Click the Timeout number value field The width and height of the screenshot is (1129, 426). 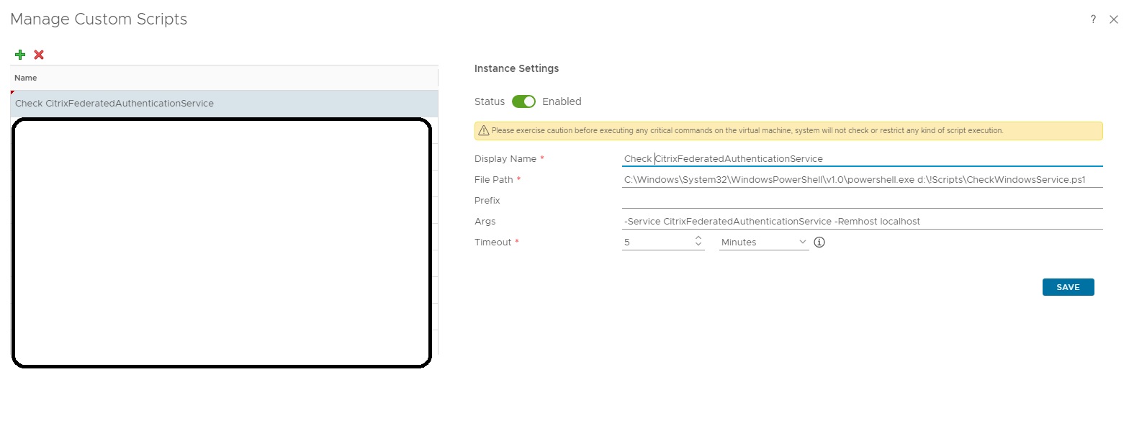[x=655, y=243]
